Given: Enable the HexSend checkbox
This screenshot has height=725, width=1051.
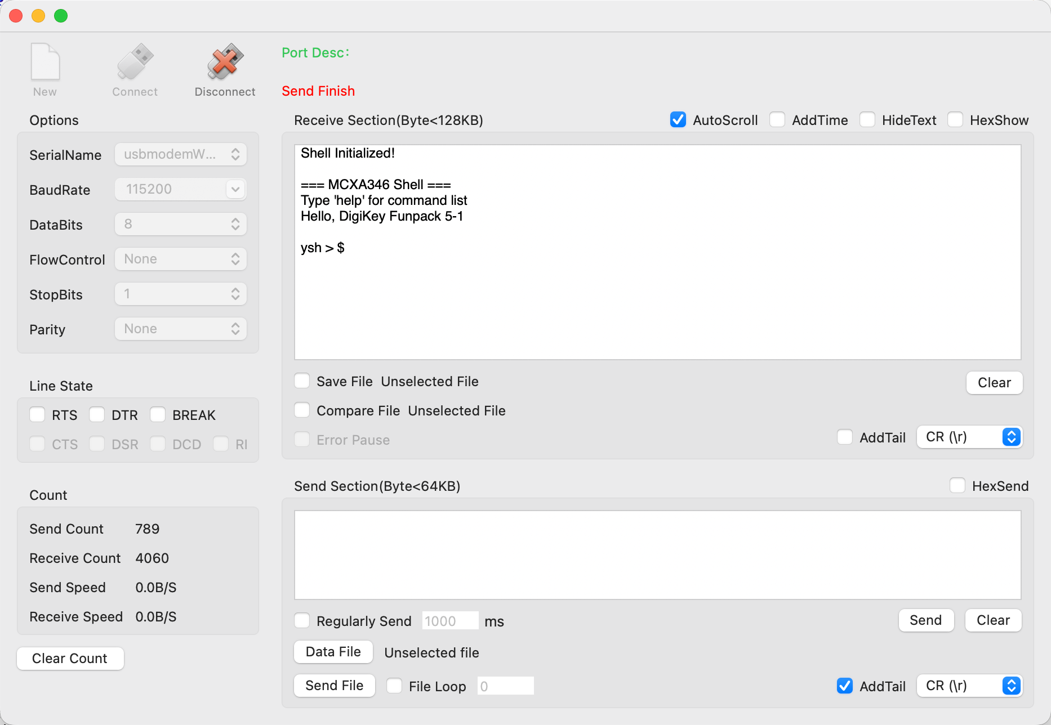Looking at the screenshot, I should point(958,486).
